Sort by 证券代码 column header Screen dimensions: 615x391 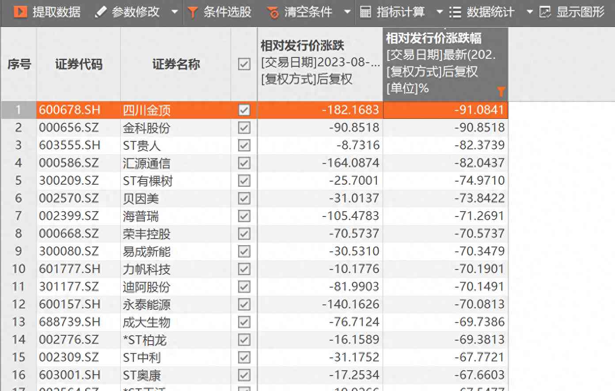click(x=79, y=64)
